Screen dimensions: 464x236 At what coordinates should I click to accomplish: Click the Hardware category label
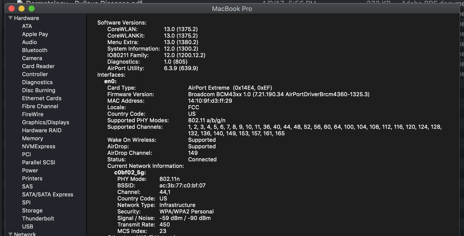26,18
